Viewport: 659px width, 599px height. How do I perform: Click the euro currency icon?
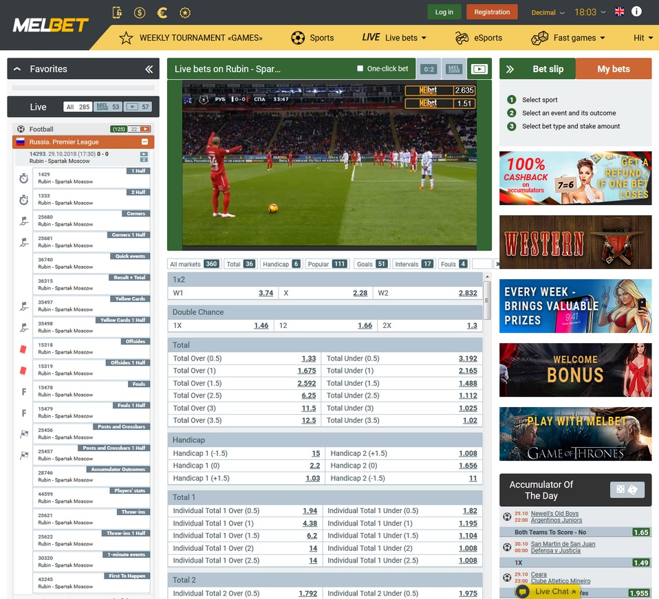pyautogui.click(x=162, y=12)
